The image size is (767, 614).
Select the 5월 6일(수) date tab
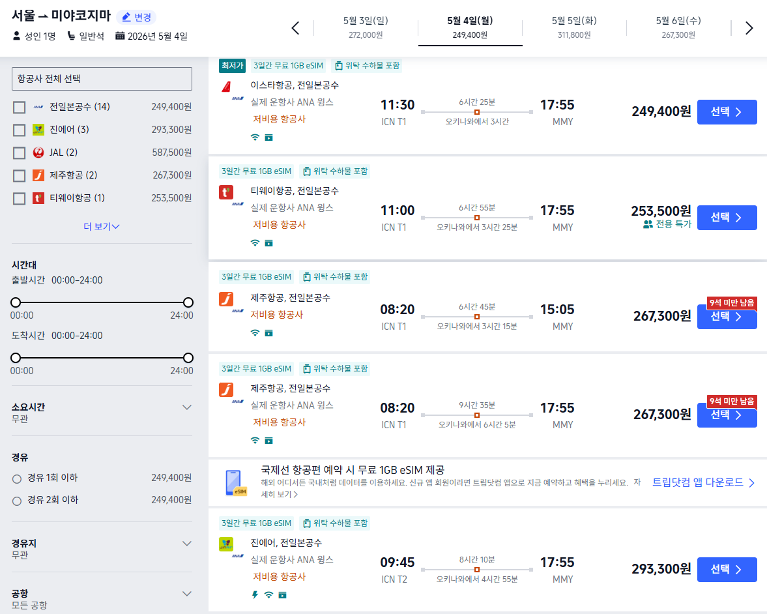678,27
